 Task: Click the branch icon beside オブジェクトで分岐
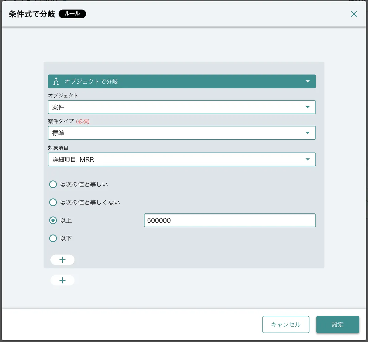coord(56,81)
